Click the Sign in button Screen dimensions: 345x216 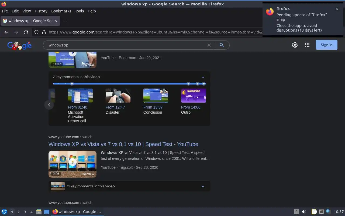(x=326, y=45)
